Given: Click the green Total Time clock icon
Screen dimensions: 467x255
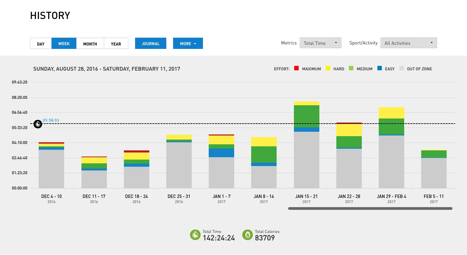Looking at the screenshot, I should (x=195, y=235).
